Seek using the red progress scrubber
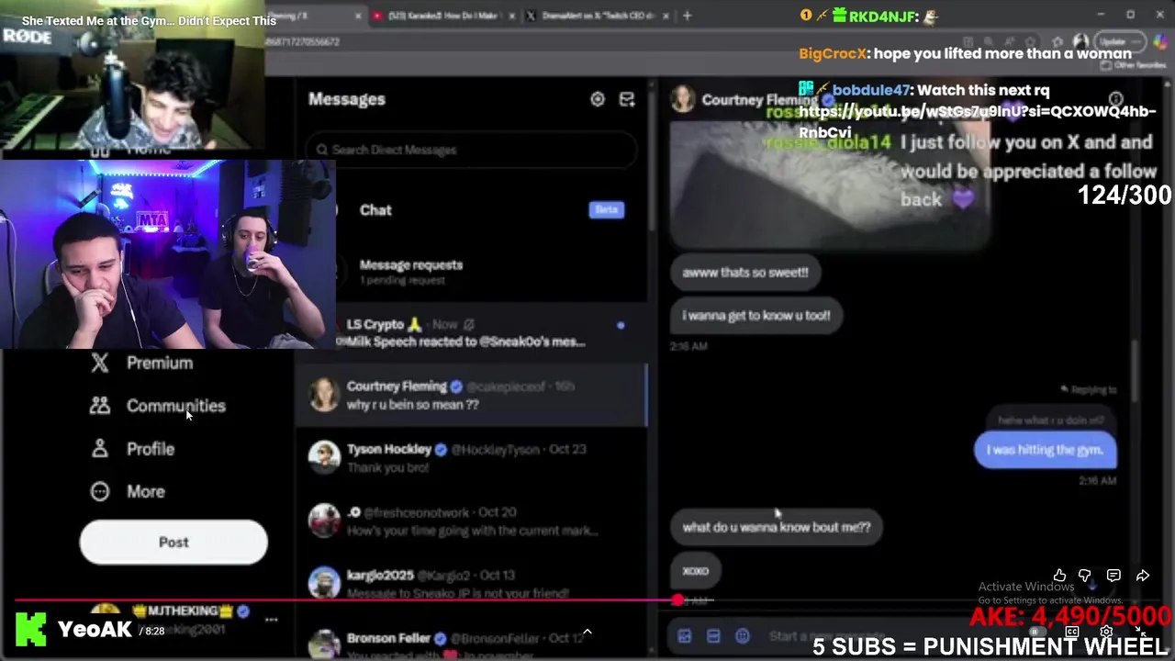 677,600
